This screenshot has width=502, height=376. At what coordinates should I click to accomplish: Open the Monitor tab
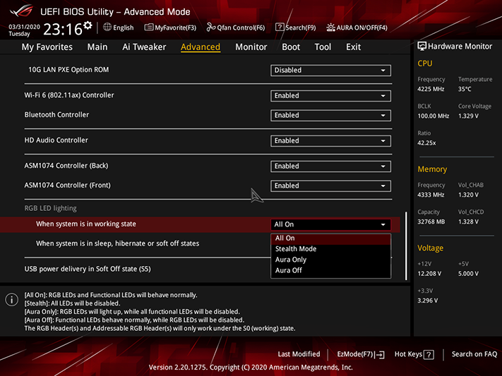251,47
